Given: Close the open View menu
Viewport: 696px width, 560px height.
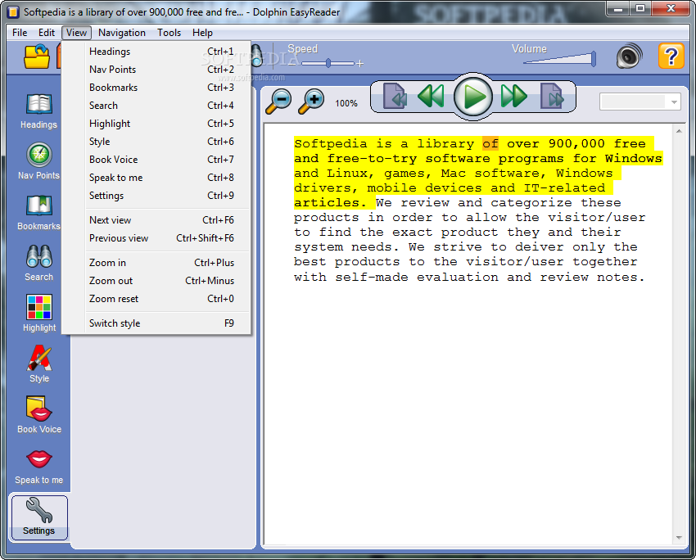Looking at the screenshot, I should tap(76, 33).
